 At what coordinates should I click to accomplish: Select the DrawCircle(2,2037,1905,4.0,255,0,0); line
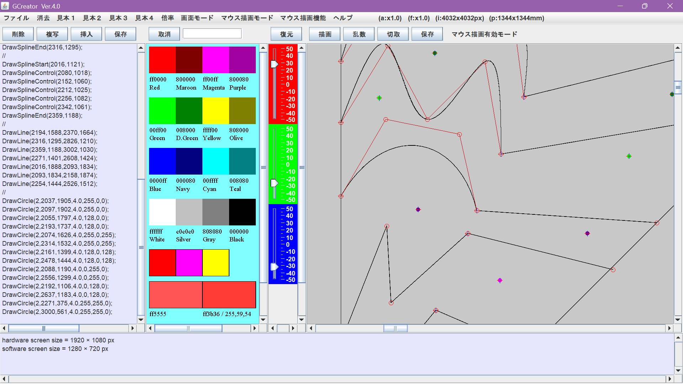click(55, 201)
